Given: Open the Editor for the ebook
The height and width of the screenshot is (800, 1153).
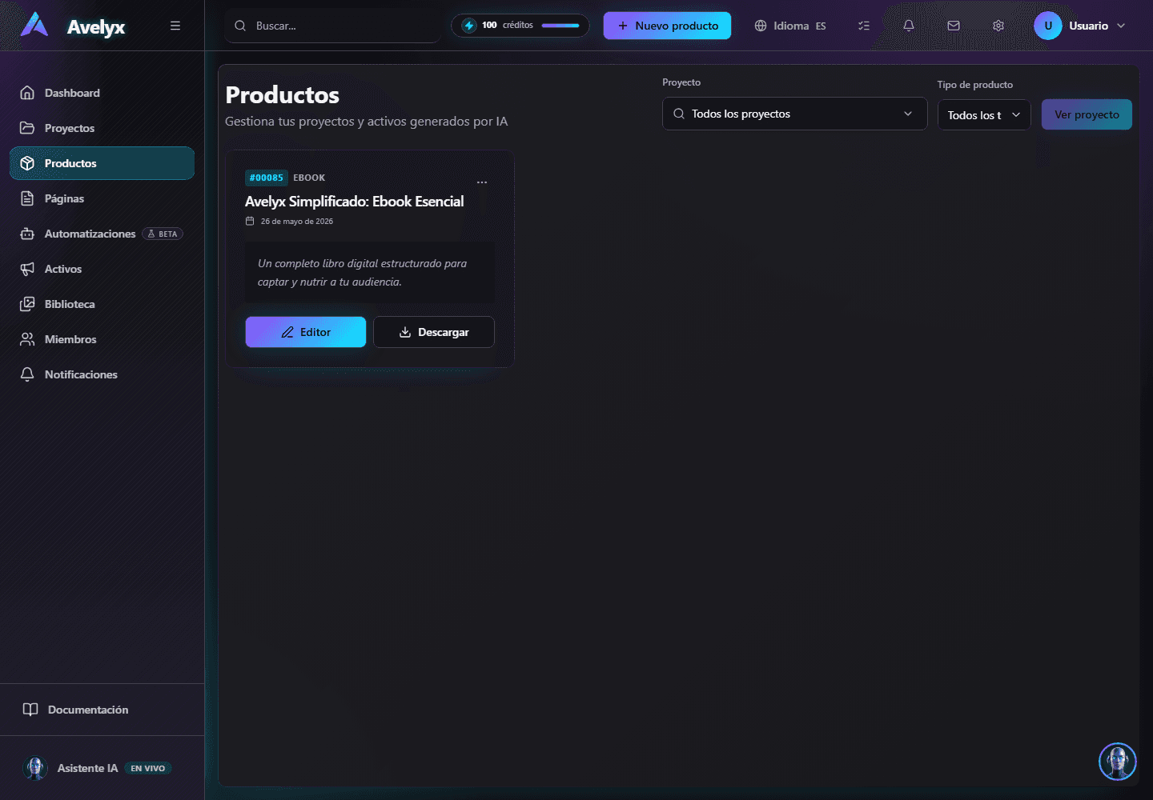Looking at the screenshot, I should pos(306,332).
